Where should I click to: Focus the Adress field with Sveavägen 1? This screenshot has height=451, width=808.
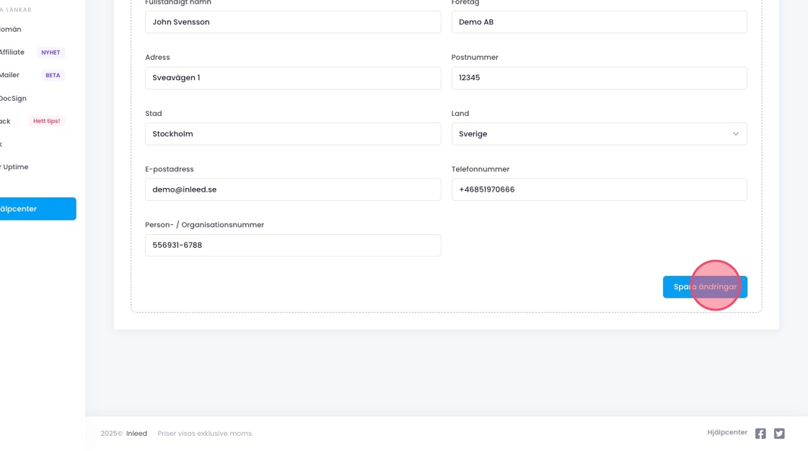(x=292, y=78)
